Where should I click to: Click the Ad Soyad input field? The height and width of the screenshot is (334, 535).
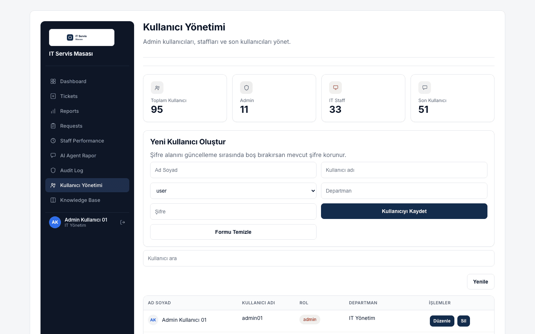point(233,170)
